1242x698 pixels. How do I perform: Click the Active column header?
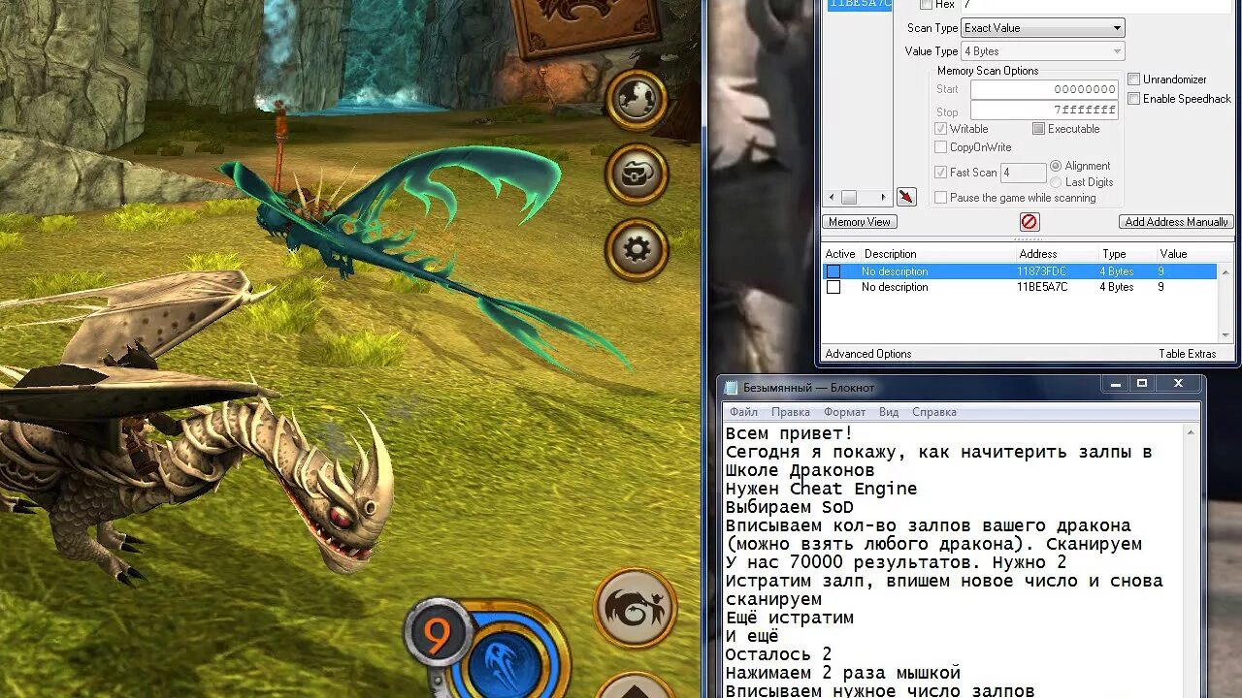(840, 254)
